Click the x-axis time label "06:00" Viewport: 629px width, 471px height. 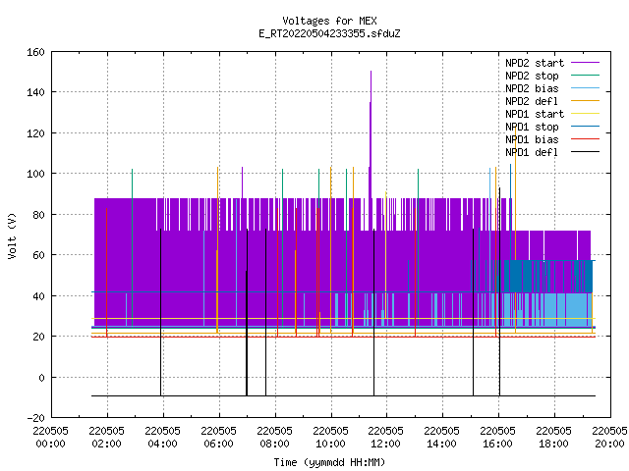(218, 444)
